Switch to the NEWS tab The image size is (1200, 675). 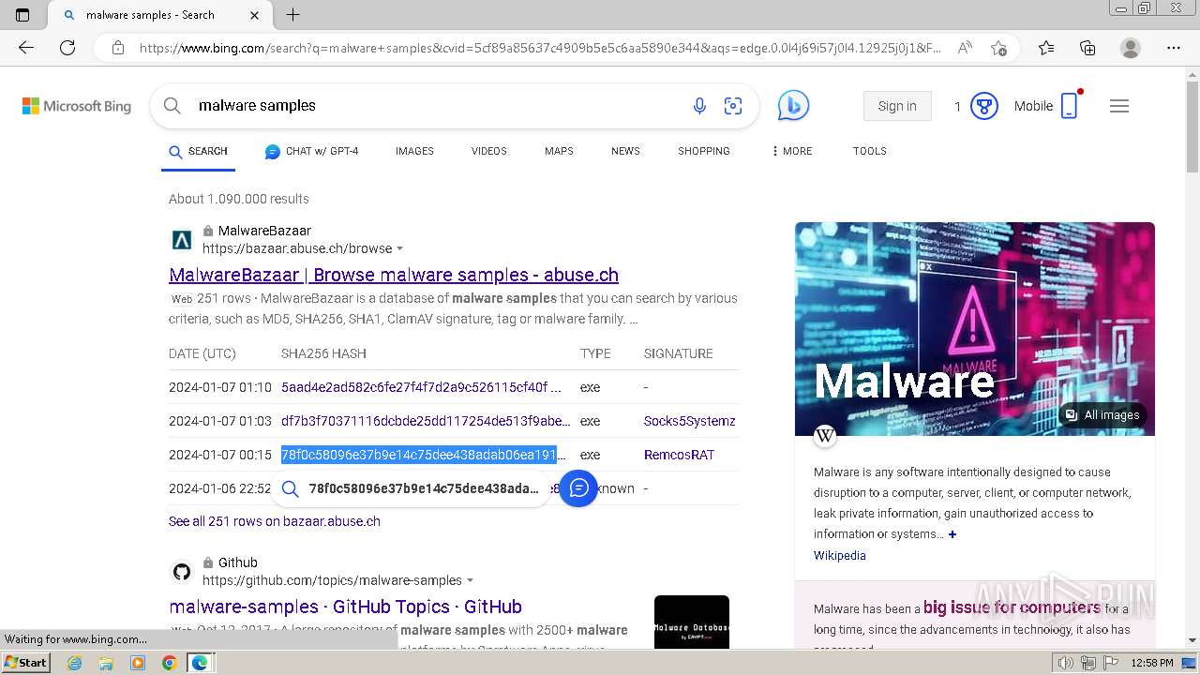tap(625, 151)
